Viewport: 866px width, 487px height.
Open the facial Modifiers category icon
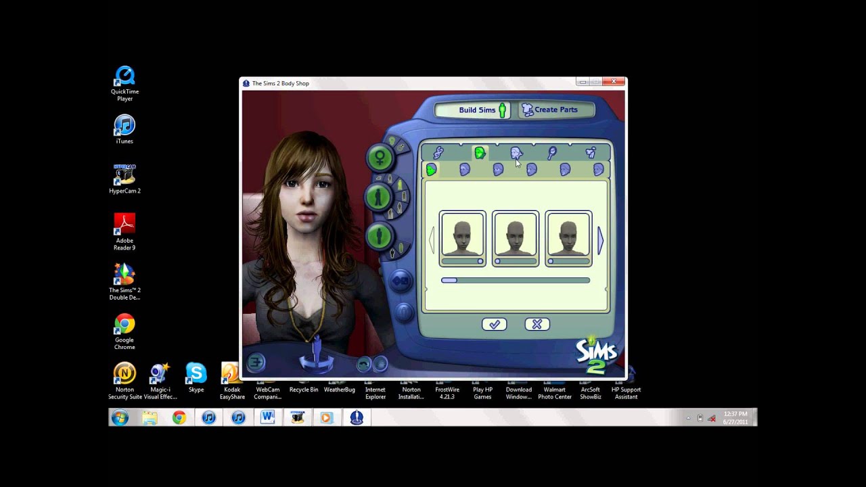(x=516, y=153)
